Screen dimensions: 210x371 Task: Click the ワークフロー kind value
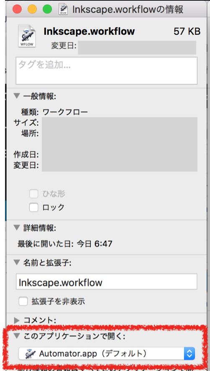pos(65,112)
